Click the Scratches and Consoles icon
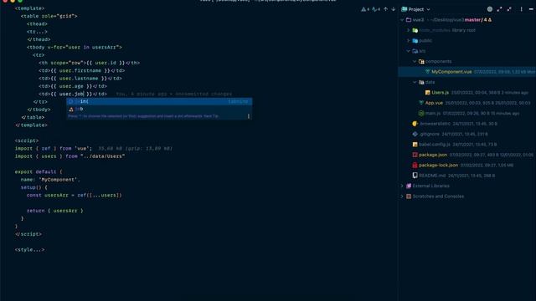The image size is (536, 301). [x=409, y=196]
